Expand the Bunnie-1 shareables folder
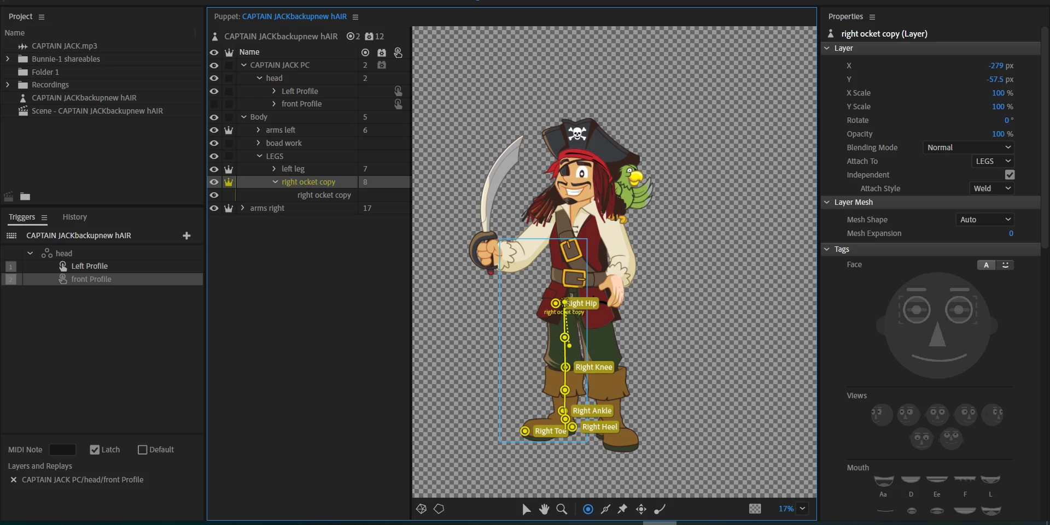Image resolution: width=1050 pixels, height=525 pixels. tap(8, 59)
